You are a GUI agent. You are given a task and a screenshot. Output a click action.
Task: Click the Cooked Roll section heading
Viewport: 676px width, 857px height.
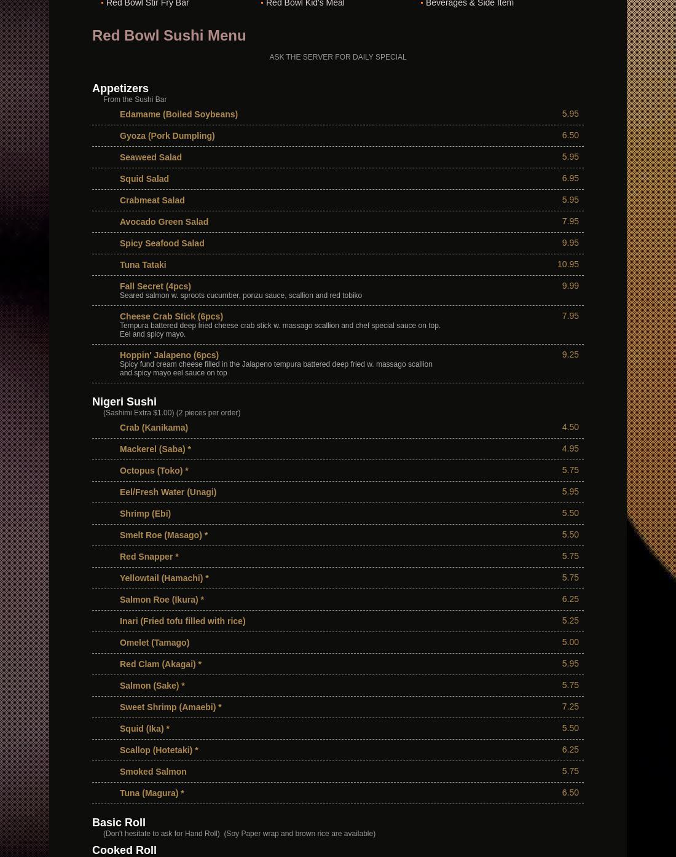pos(124,850)
